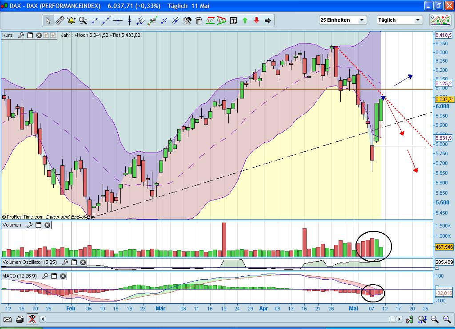Move Kurs panel up with arrow
This screenshot has height=329, width=455.
pyautogui.click(x=46, y=35)
